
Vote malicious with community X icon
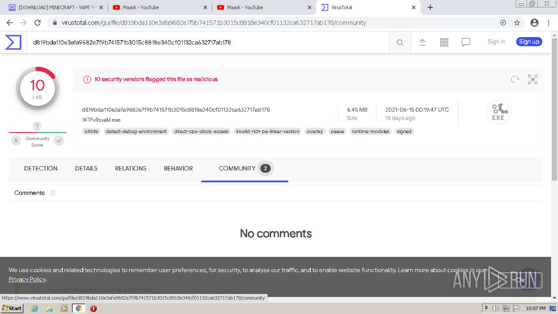[16, 140]
